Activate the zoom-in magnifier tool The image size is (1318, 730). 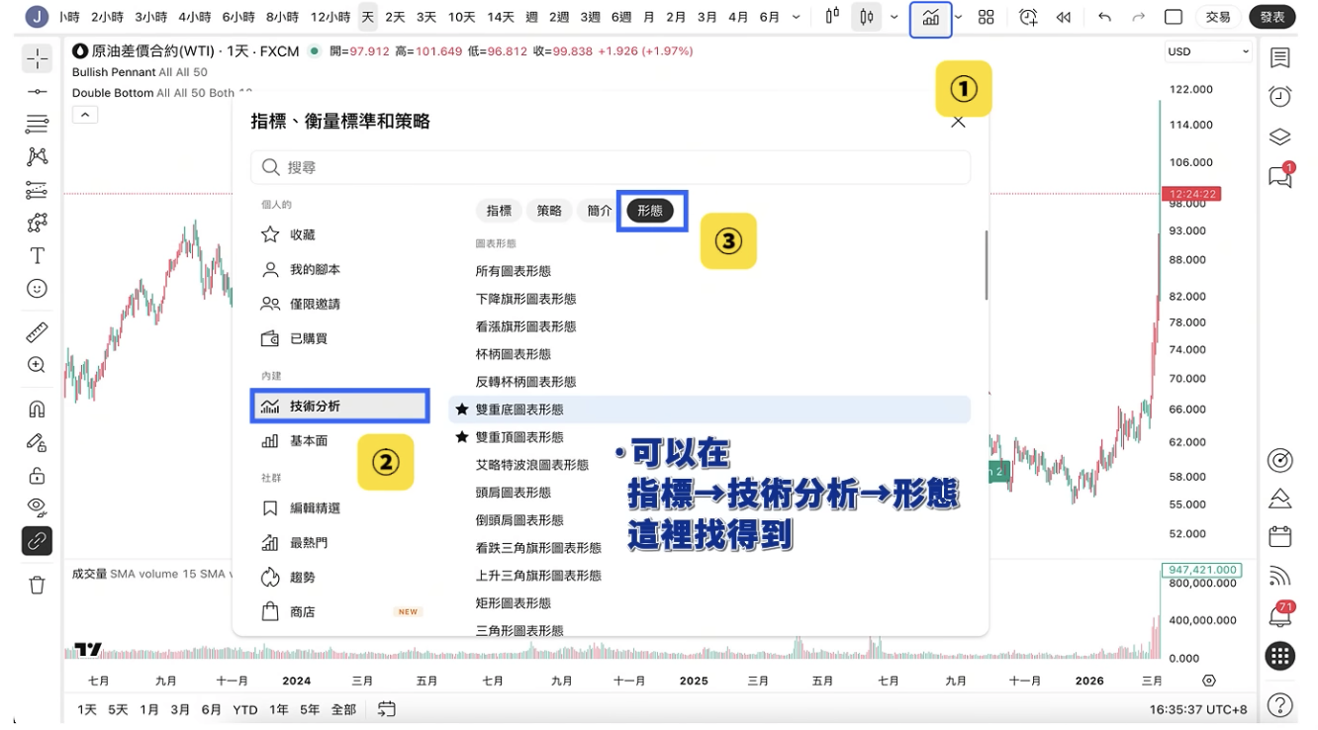click(x=37, y=365)
